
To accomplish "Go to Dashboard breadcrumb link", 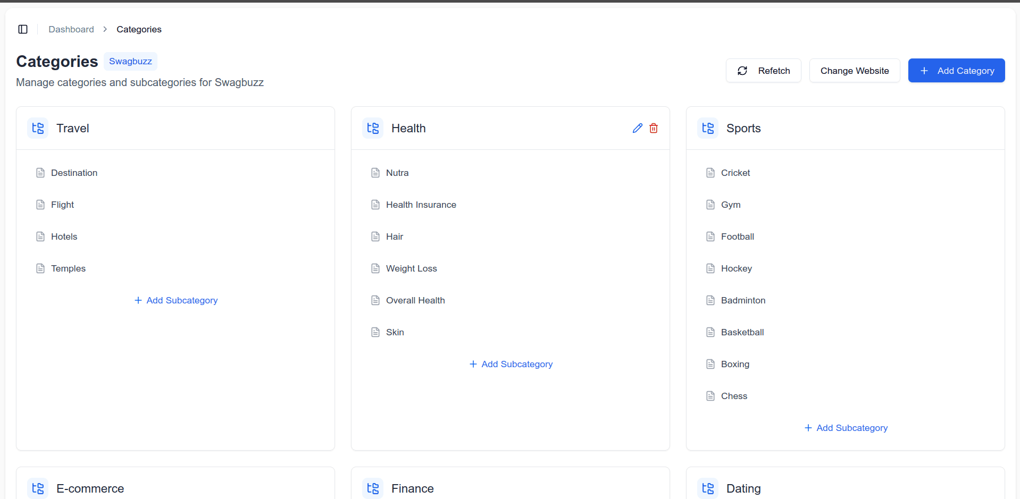I will coord(71,29).
